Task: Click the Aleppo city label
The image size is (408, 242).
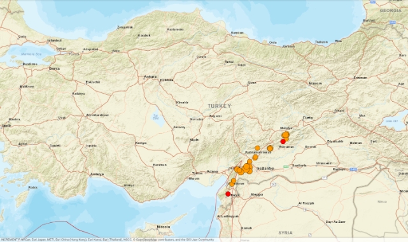Action: [x=257, y=194]
